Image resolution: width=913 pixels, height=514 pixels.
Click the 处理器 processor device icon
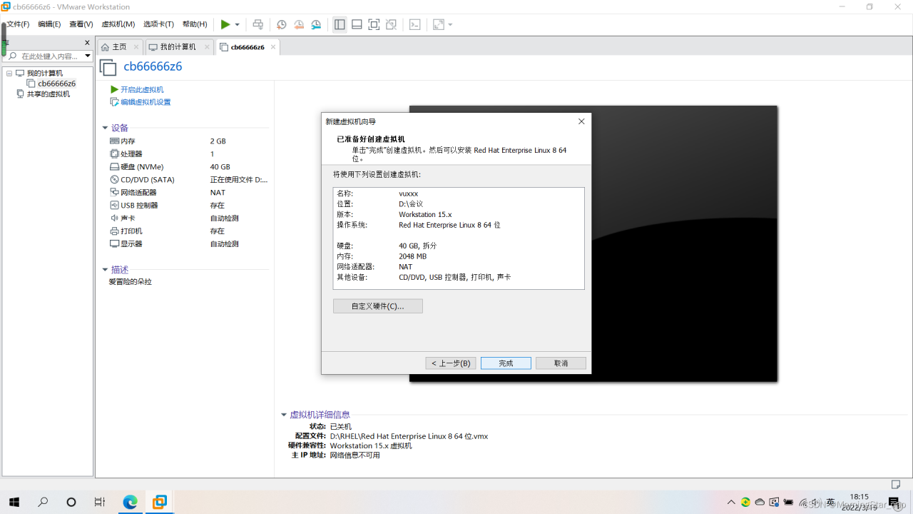click(x=114, y=154)
